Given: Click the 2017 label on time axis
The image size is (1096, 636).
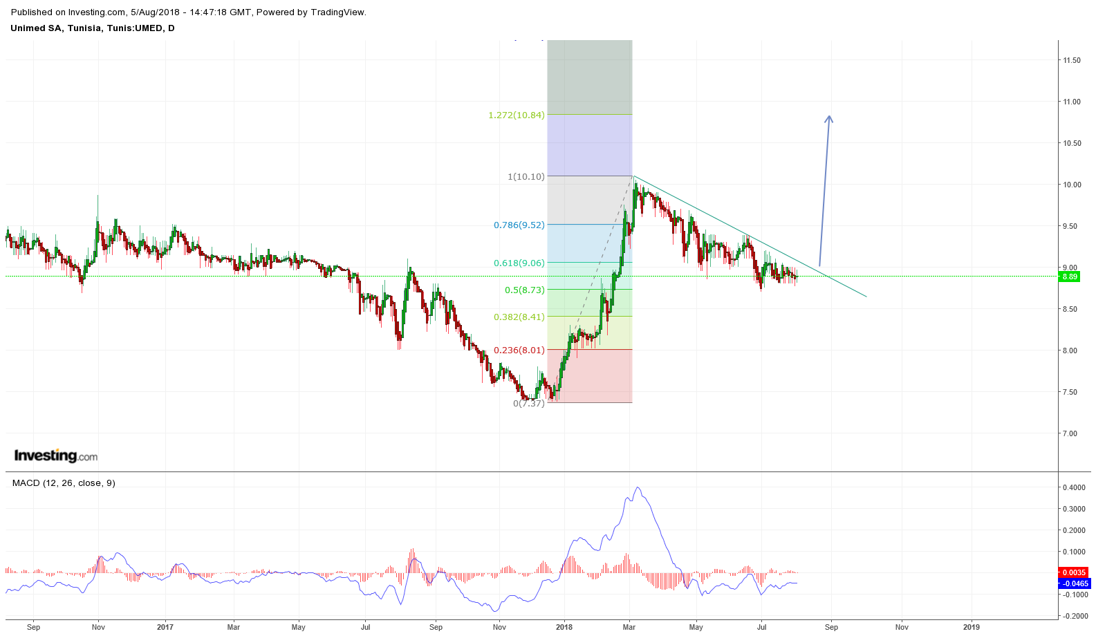Looking at the screenshot, I should [x=165, y=627].
